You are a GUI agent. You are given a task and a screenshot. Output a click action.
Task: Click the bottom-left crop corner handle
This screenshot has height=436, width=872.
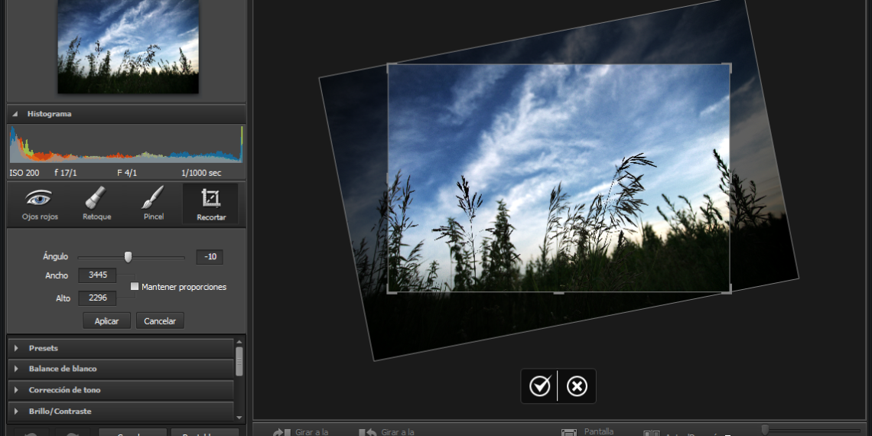392,289
